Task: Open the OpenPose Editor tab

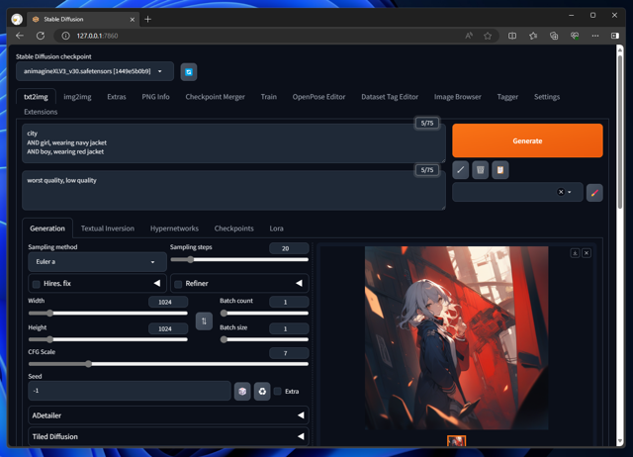Action: (x=318, y=97)
